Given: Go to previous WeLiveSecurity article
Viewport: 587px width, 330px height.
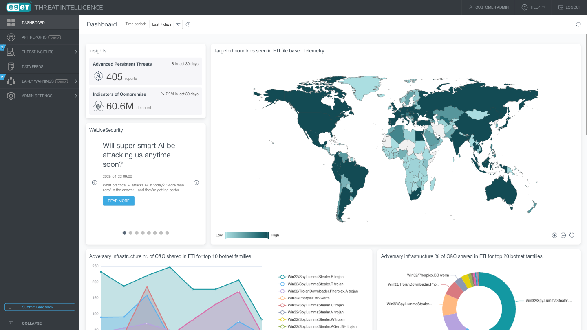Looking at the screenshot, I should click(94, 183).
